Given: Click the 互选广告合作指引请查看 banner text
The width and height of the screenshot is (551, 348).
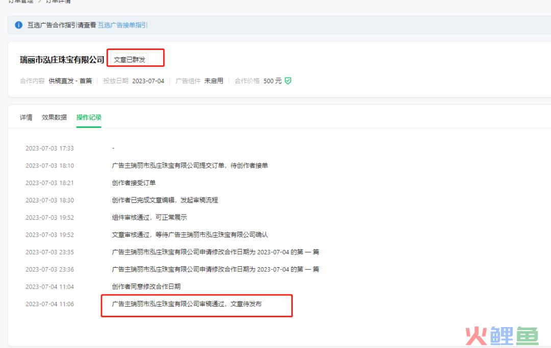Looking at the screenshot, I should tap(62, 25).
